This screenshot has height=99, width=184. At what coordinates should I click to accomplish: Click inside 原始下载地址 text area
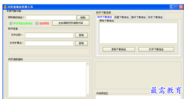tap(138, 33)
